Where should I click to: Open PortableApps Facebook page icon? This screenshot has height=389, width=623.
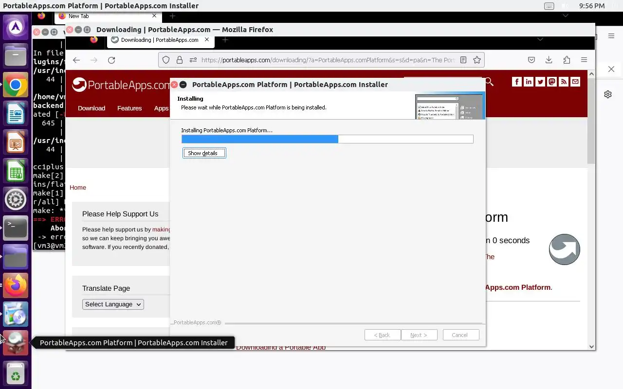[517, 82]
